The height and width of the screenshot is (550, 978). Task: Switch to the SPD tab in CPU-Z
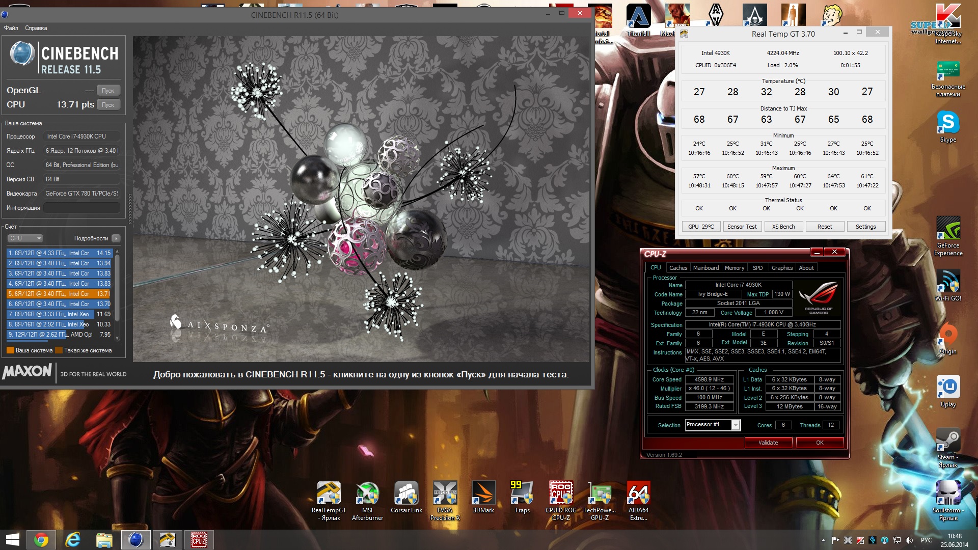[x=758, y=268]
